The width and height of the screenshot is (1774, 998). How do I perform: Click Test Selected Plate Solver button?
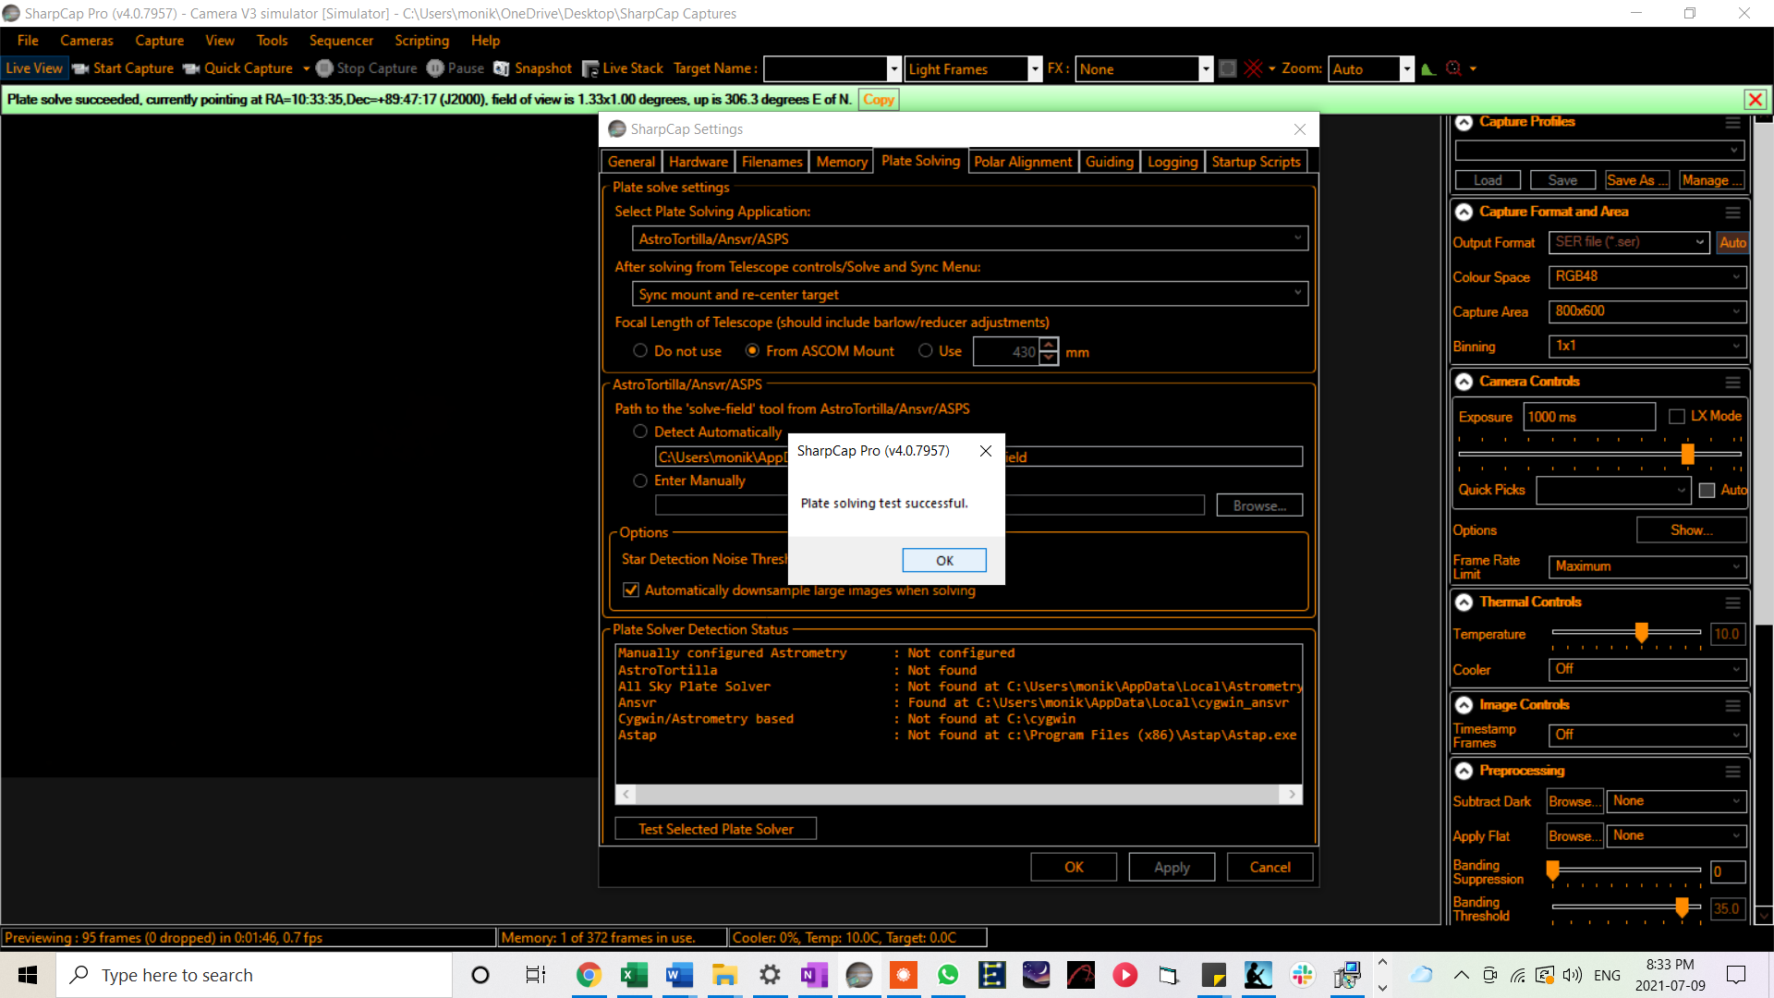pos(716,829)
